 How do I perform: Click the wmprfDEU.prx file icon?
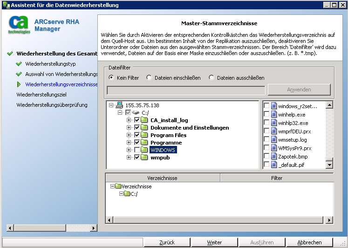tap(274, 131)
